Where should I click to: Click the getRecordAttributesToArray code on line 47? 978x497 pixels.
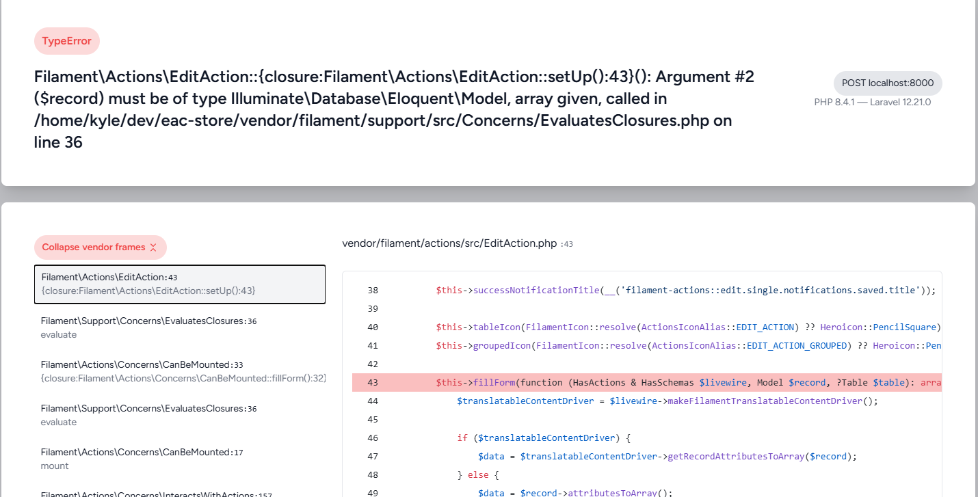click(x=668, y=457)
